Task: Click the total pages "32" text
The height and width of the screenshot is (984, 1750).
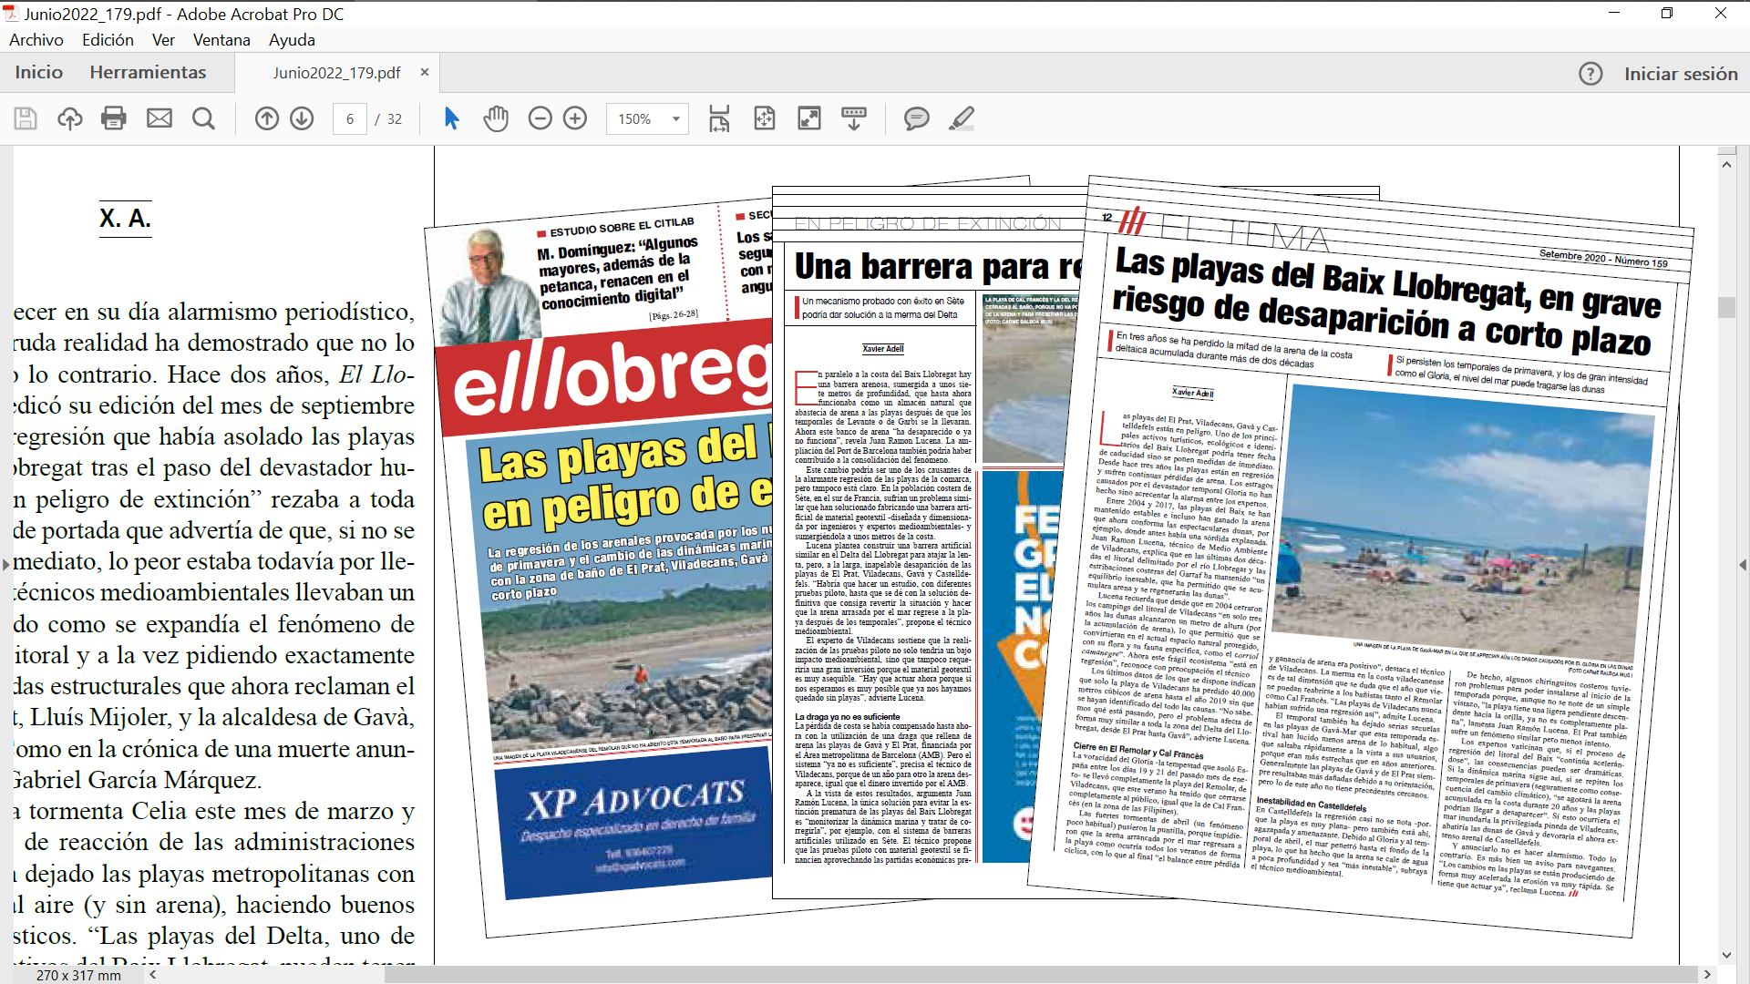Action: 395,119
